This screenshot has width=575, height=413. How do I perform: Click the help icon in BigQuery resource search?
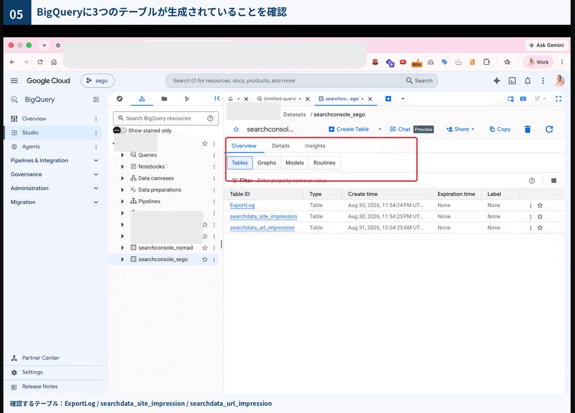point(210,118)
